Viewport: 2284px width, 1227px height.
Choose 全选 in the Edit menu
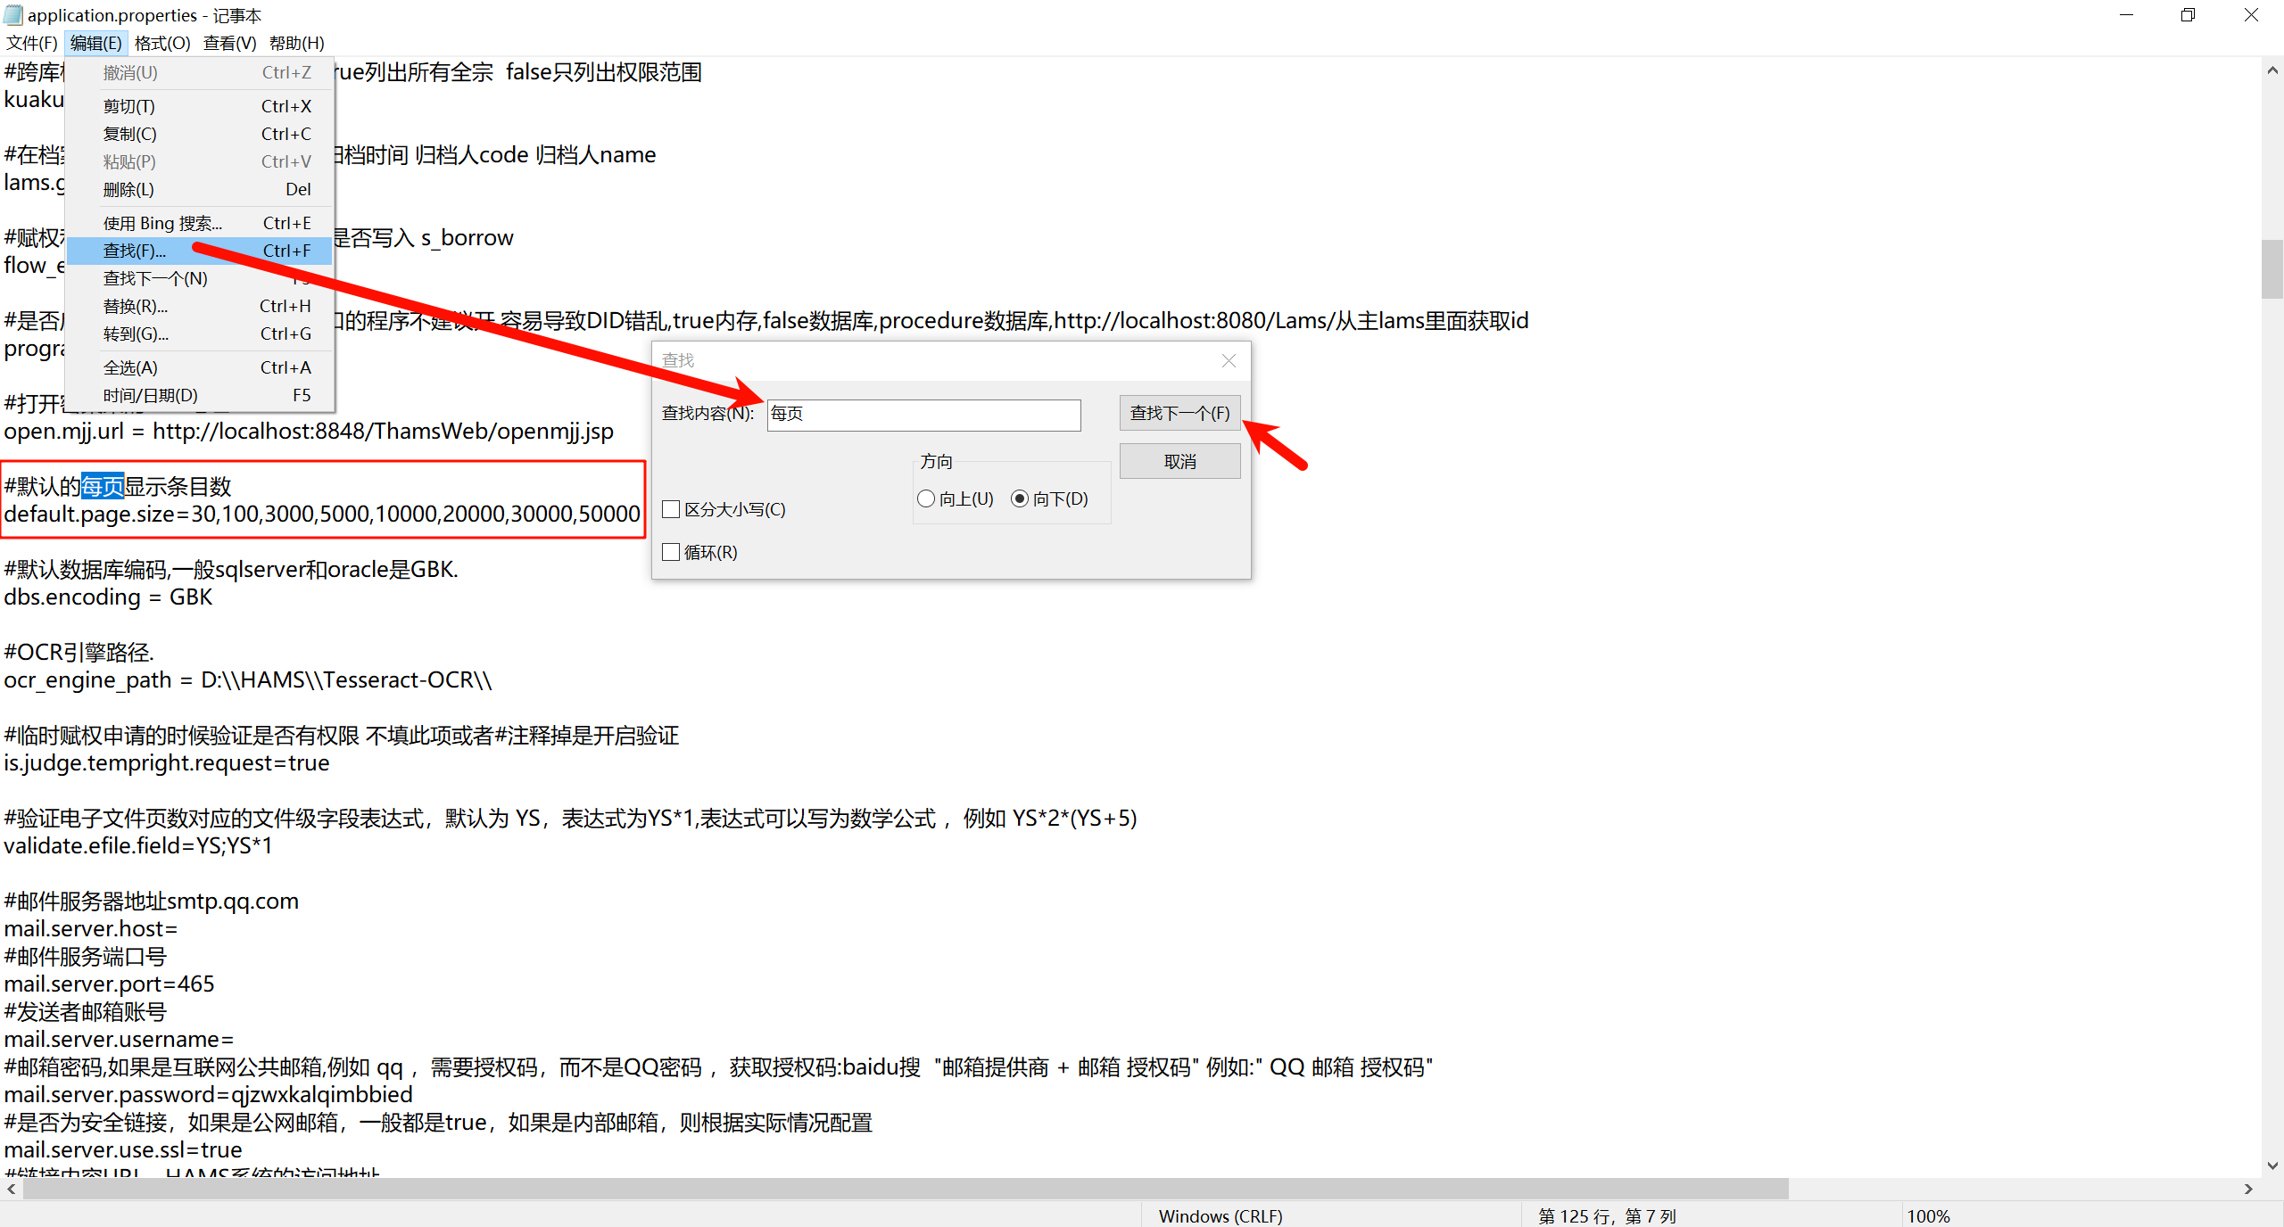click(130, 367)
